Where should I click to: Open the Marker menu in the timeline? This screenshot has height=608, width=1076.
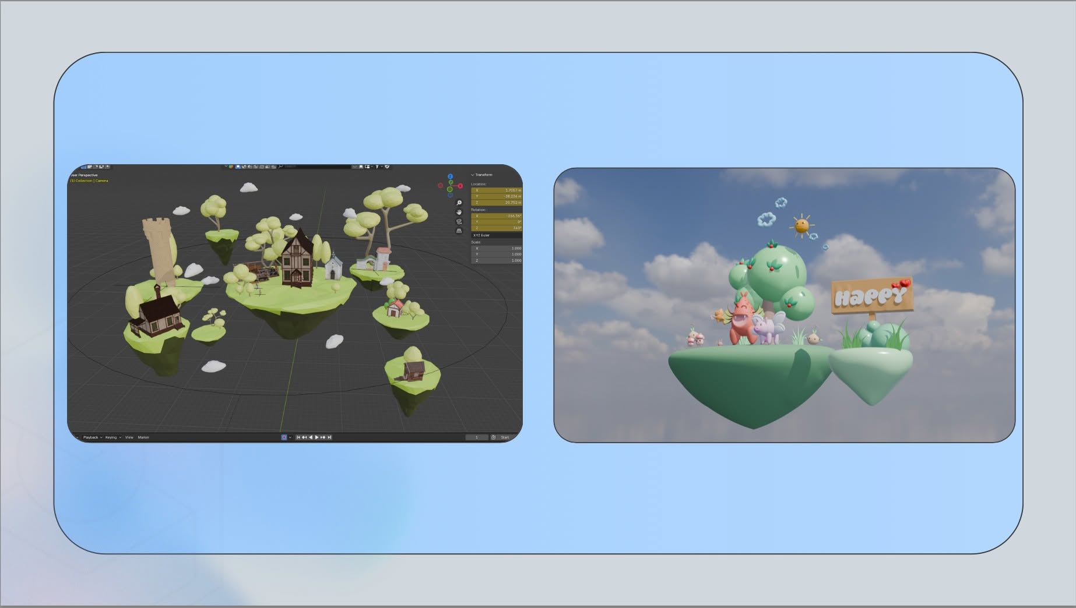pyautogui.click(x=143, y=437)
